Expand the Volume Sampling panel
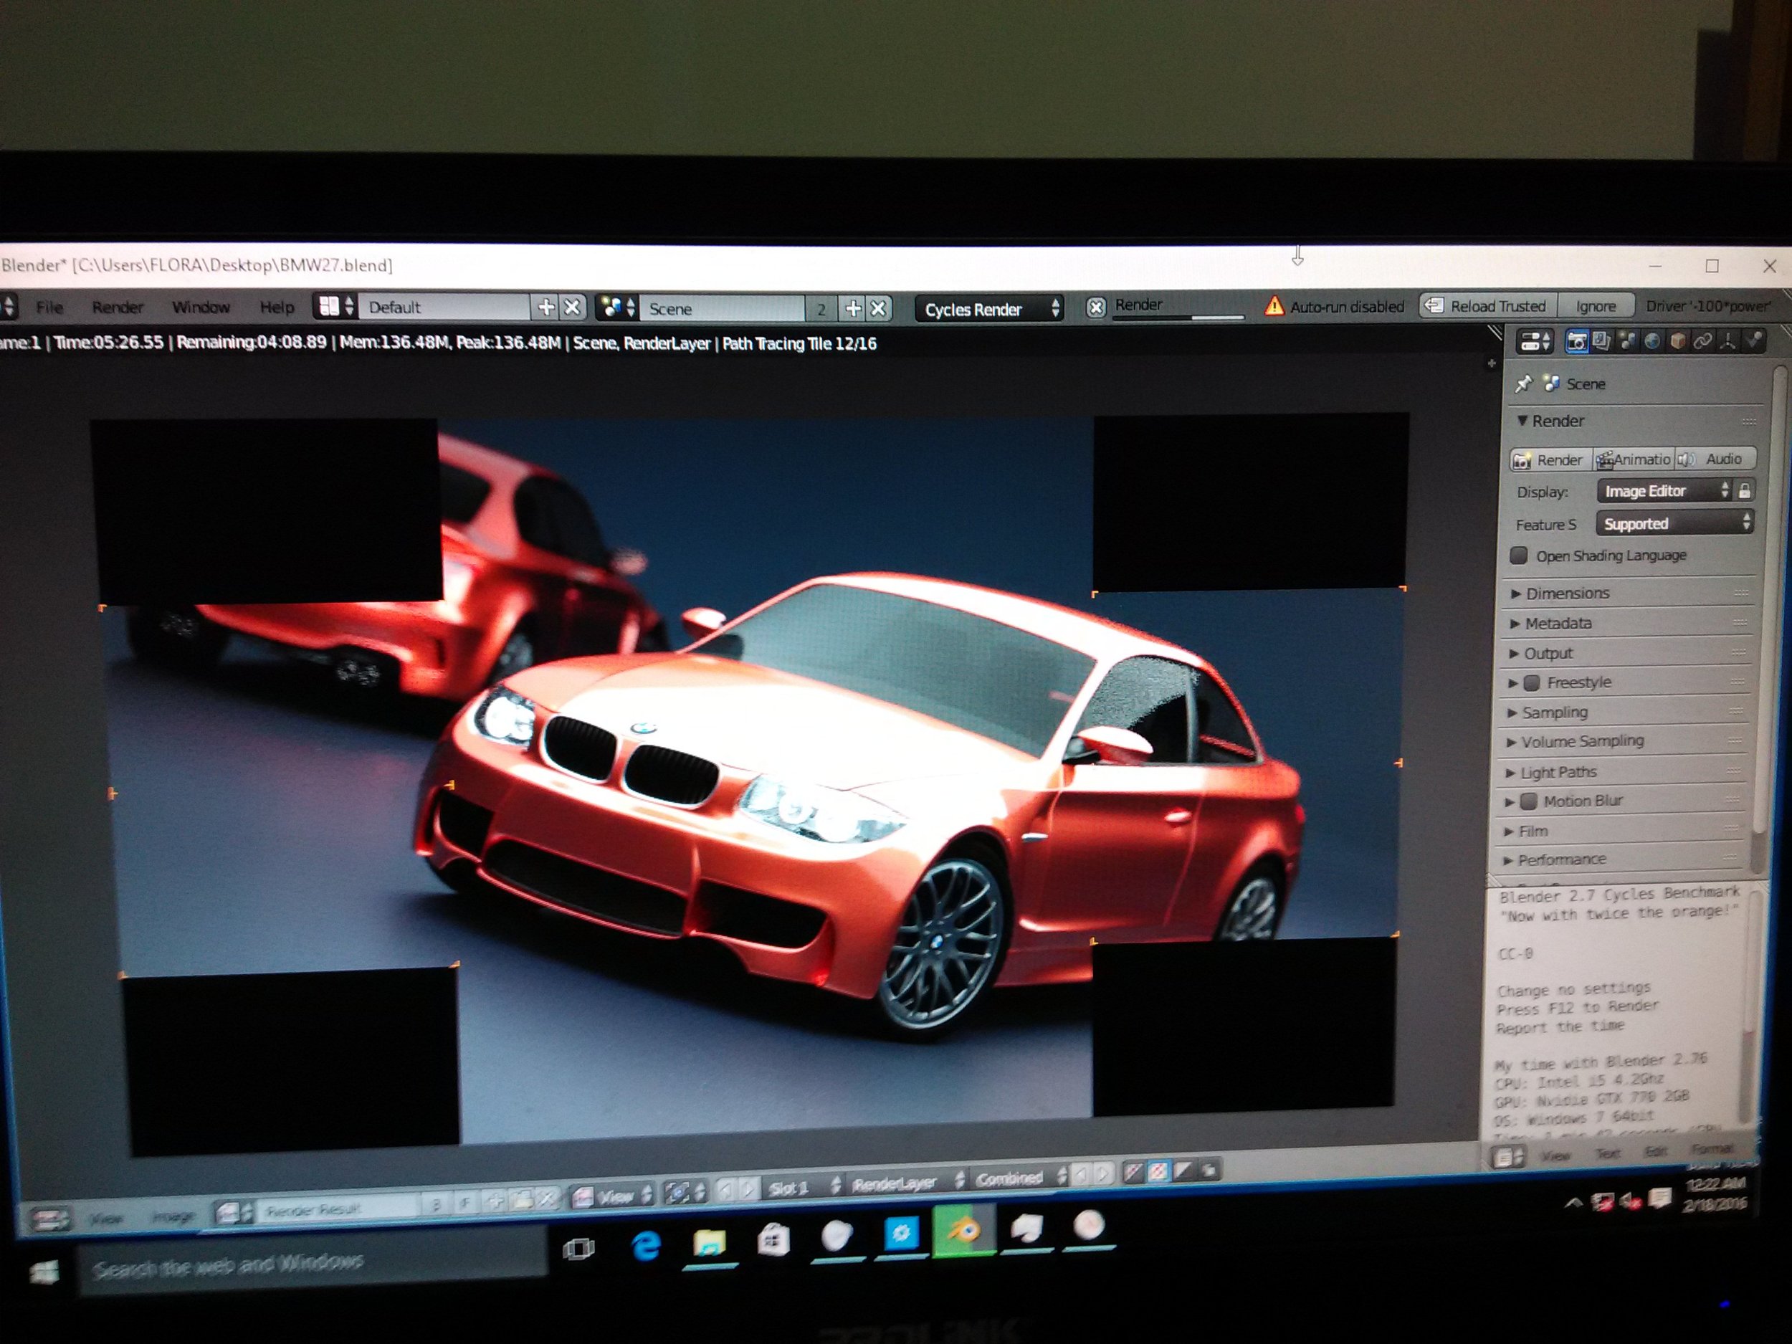 pos(1574,741)
